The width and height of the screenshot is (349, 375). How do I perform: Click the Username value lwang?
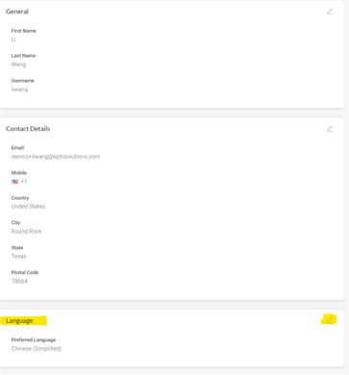pos(19,89)
